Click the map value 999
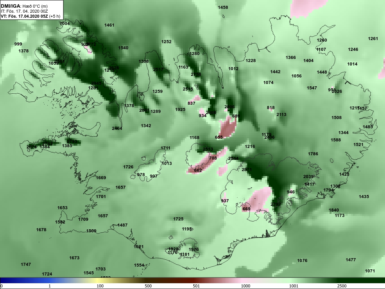Image resolution: width=385 pixels, height=289 pixels. [x=18, y=44]
